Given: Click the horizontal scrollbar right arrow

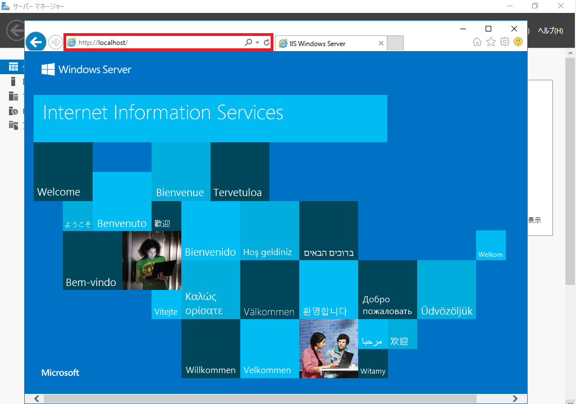Looking at the screenshot, I should pyautogui.click(x=515, y=398).
